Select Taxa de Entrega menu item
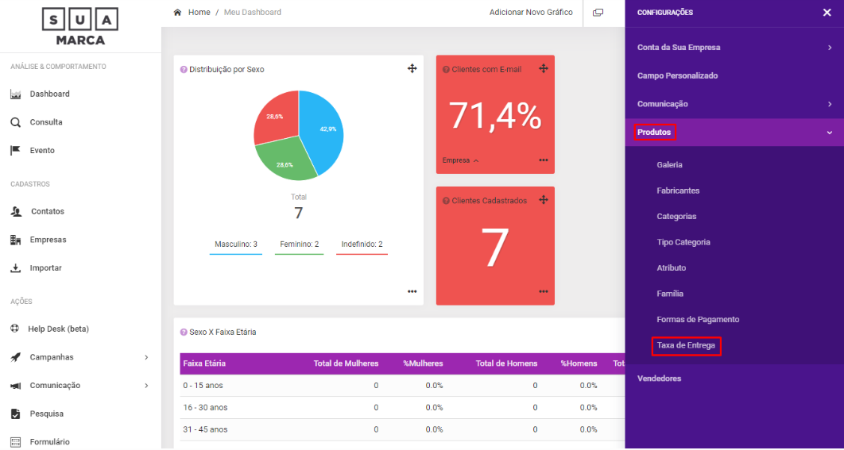 pos(686,345)
